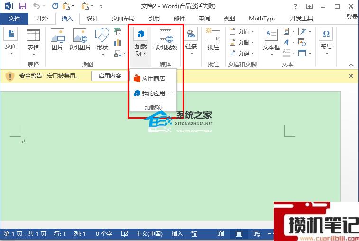Expand the 我的应用 submenu arrow
This screenshot has width=359, height=241.
point(171,93)
